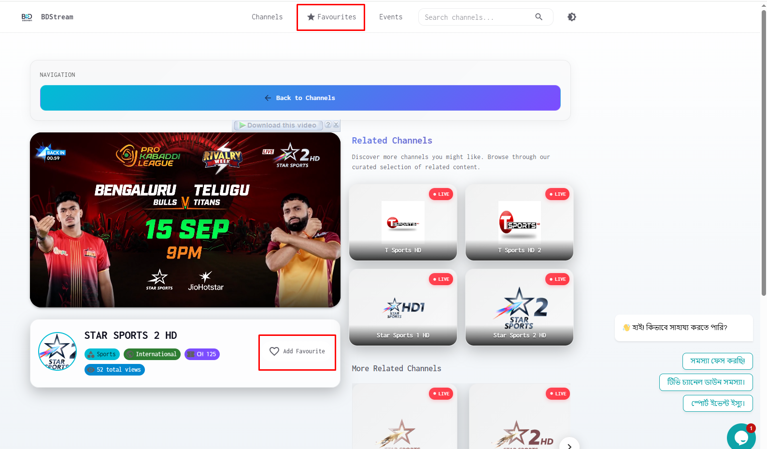Click the International tag badge

pyautogui.click(x=152, y=354)
